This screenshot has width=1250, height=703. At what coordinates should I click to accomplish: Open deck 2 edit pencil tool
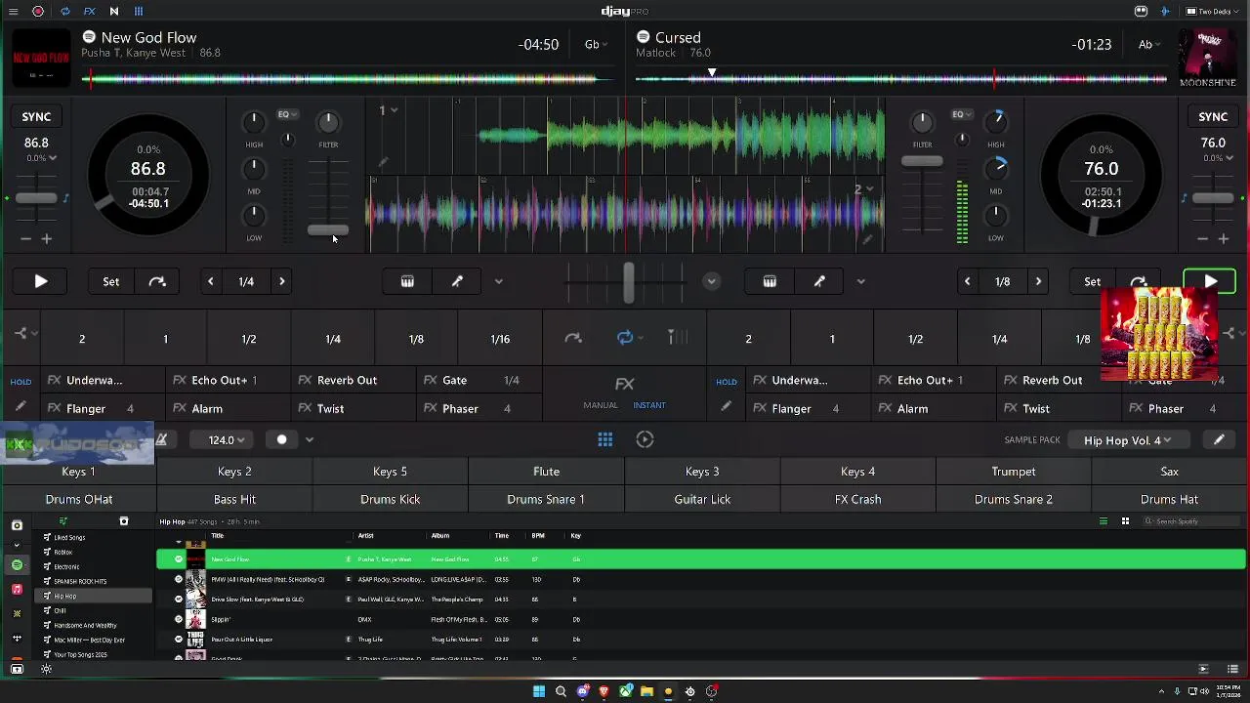click(819, 281)
